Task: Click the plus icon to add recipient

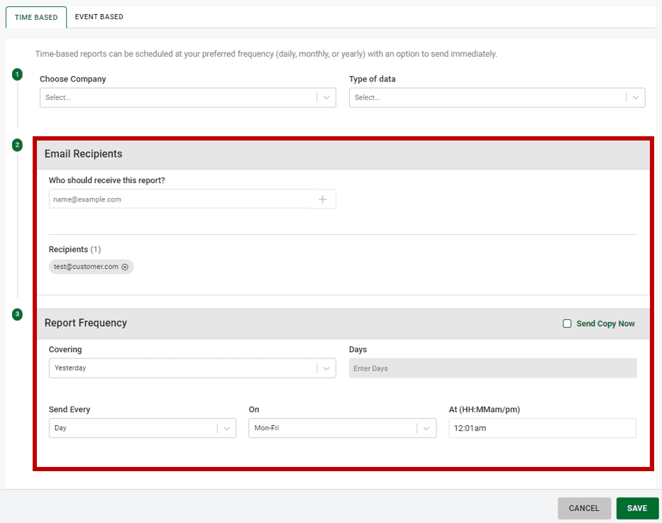Action: pos(323,199)
